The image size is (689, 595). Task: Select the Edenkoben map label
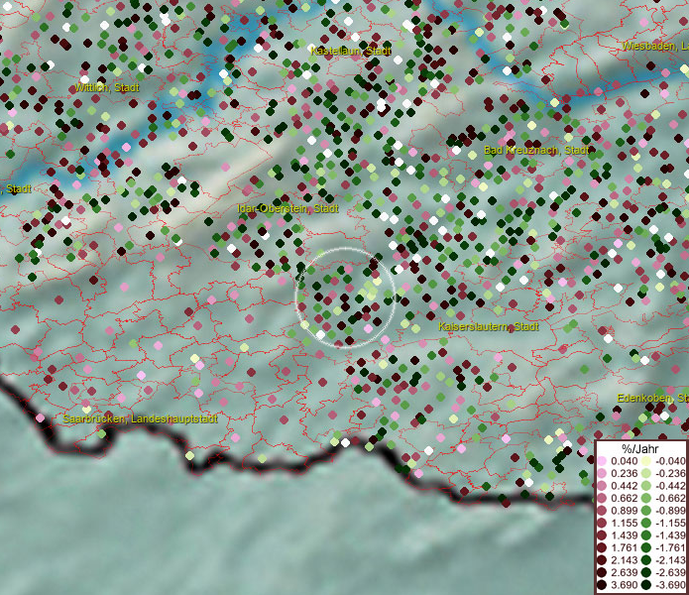(652, 398)
